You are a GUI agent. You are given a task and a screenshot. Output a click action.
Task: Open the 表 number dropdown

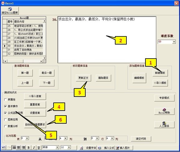click(27, 138)
